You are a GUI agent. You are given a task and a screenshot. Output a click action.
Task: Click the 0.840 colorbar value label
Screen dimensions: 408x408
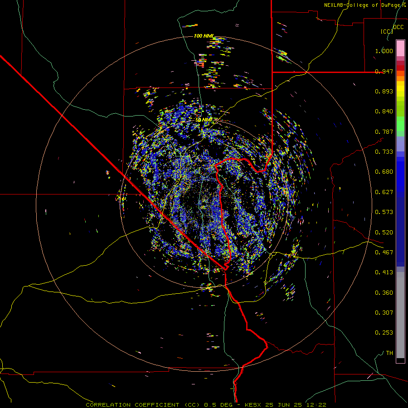[x=384, y=112]
